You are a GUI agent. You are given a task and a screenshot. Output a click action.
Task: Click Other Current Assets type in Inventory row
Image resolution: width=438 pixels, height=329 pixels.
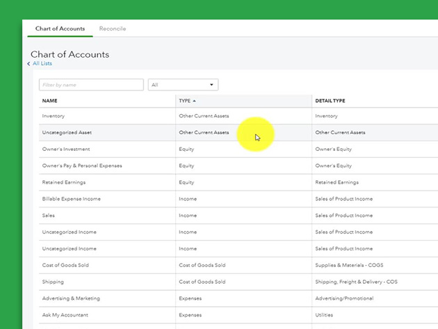(x=204, y=116)
